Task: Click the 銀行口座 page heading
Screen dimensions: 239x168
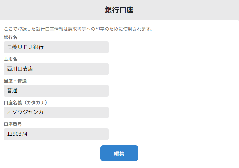Action: tap(119, 10)
